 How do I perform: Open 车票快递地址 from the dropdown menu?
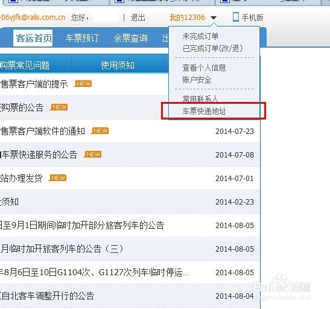click(204, 111)
